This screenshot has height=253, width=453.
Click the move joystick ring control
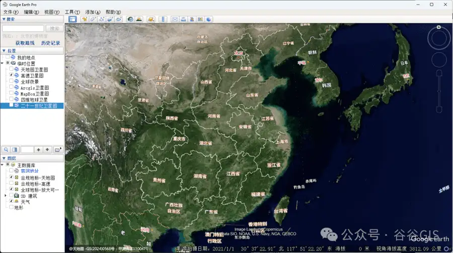pyautogui.click(x=439, y=60)
